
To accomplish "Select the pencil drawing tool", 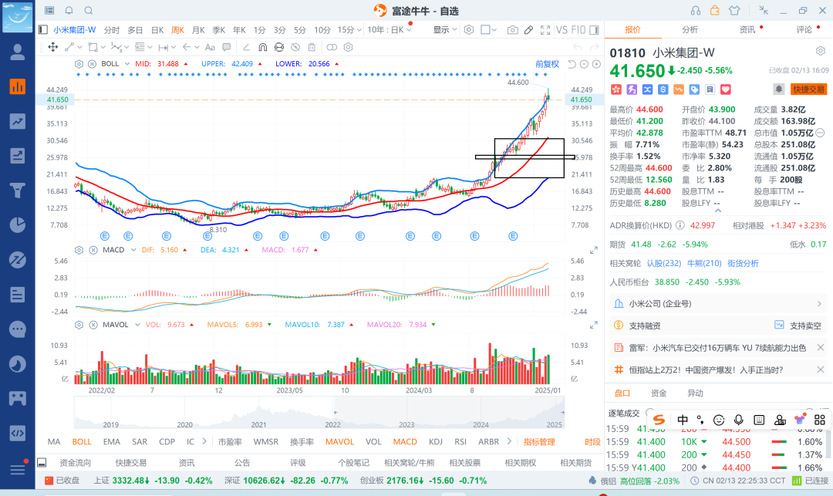I will coord(528,30).
